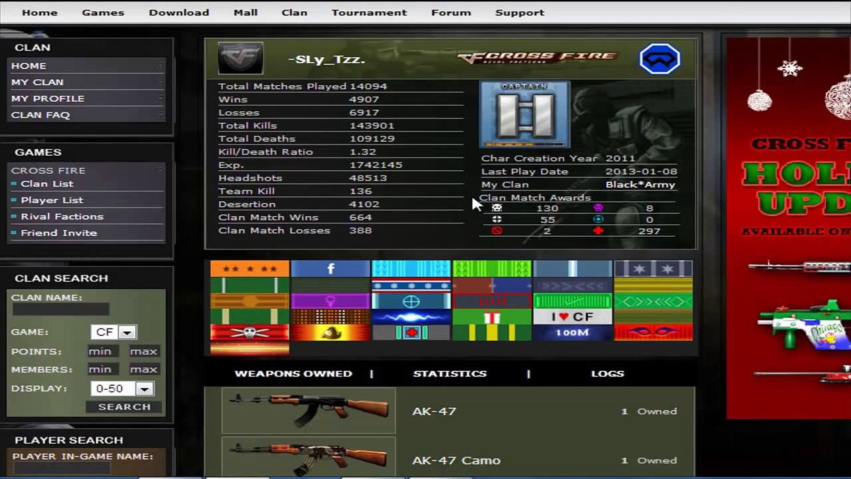Select the orange five-star ribbon

click(x=250, y=269)
